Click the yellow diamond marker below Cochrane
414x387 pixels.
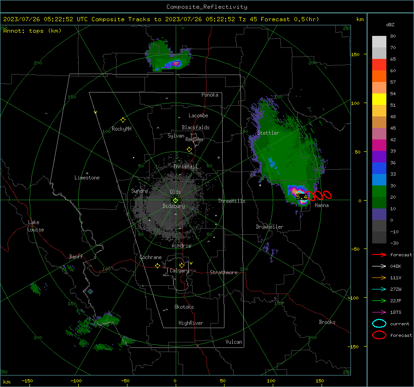pos(158,266)
